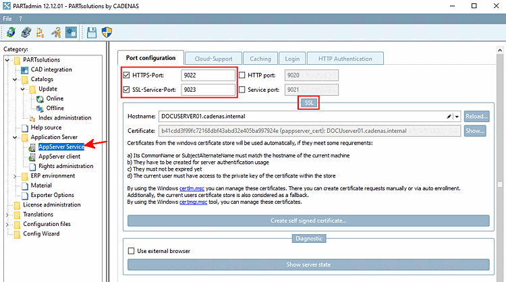This screenshot has height=282, width=506.
Task: Click the orange index tree toolbar icon
Action: (40, 32)
